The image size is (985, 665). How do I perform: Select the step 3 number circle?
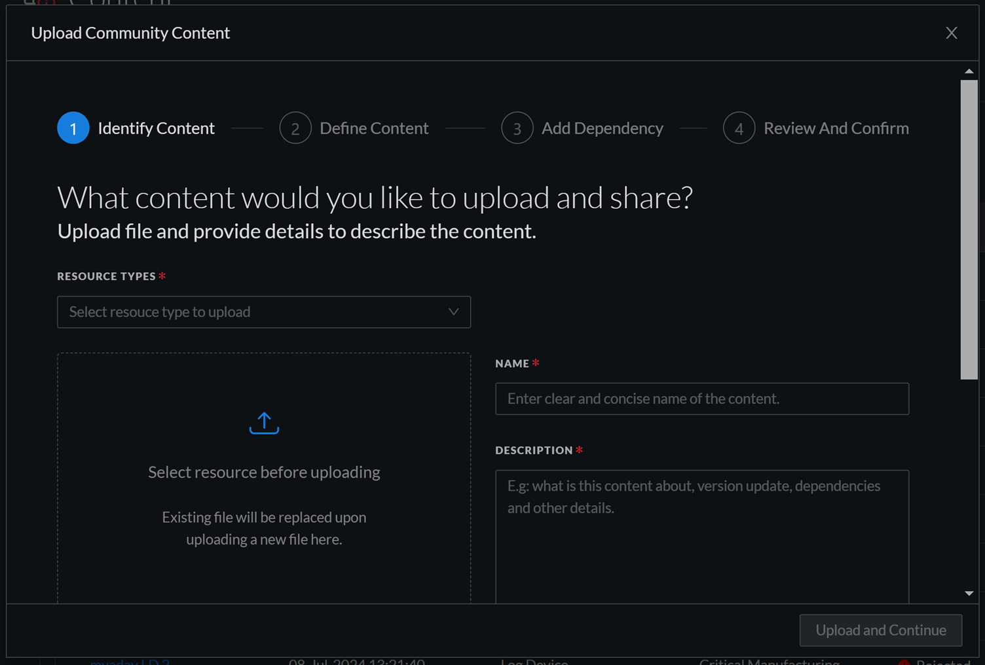517,128
